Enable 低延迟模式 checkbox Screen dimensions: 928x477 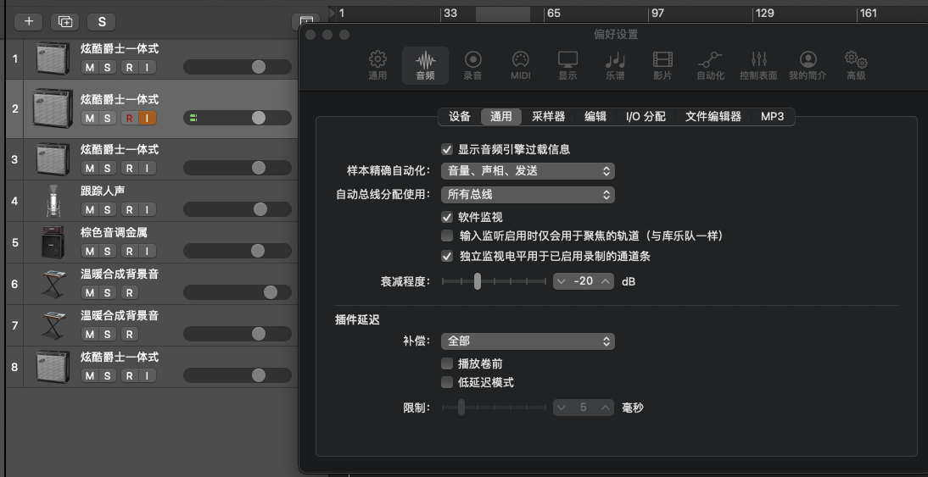[x=447, y=382]
